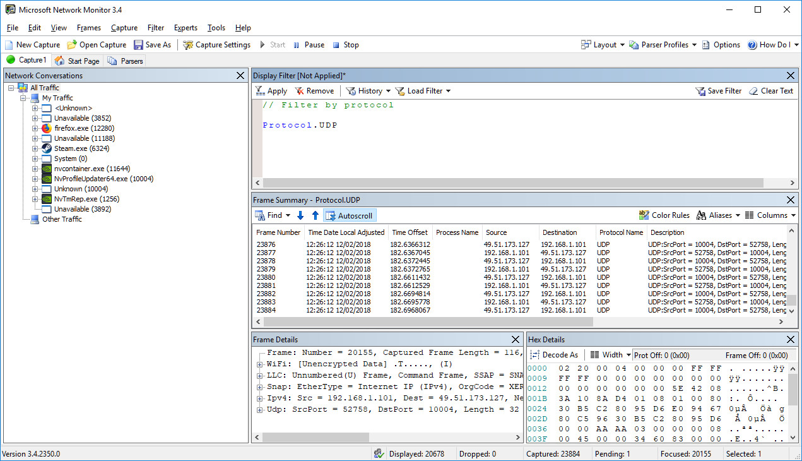Open the Experts menu
Viewport: 802px width, 461px height.
coord(186,28)
